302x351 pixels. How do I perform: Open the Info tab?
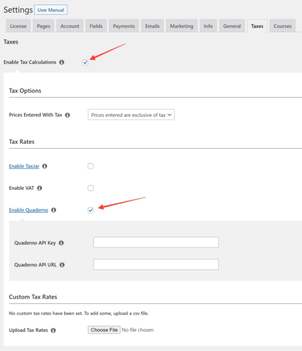[x=208, y=26]
